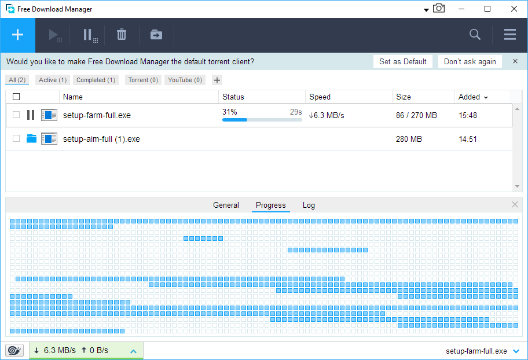Click the 14:51 added time
528x360 pixels.
pyautogui.click(x=468, y=139)
